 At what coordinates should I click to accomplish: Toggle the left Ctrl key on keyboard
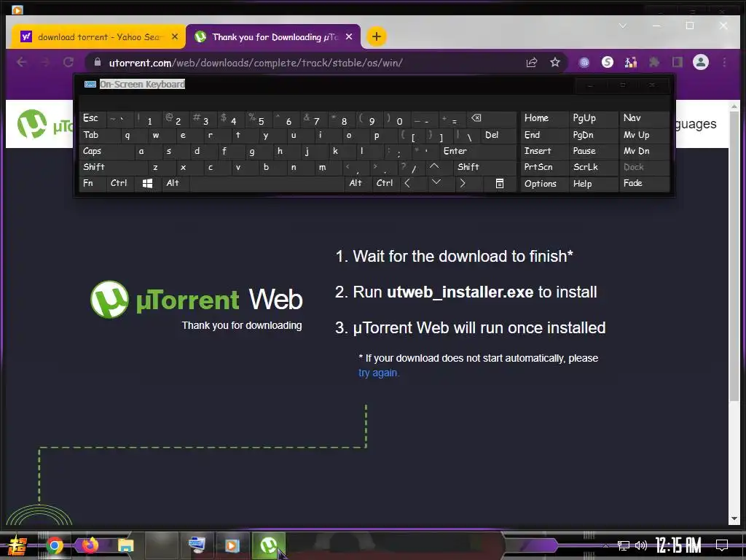(119, 183)
